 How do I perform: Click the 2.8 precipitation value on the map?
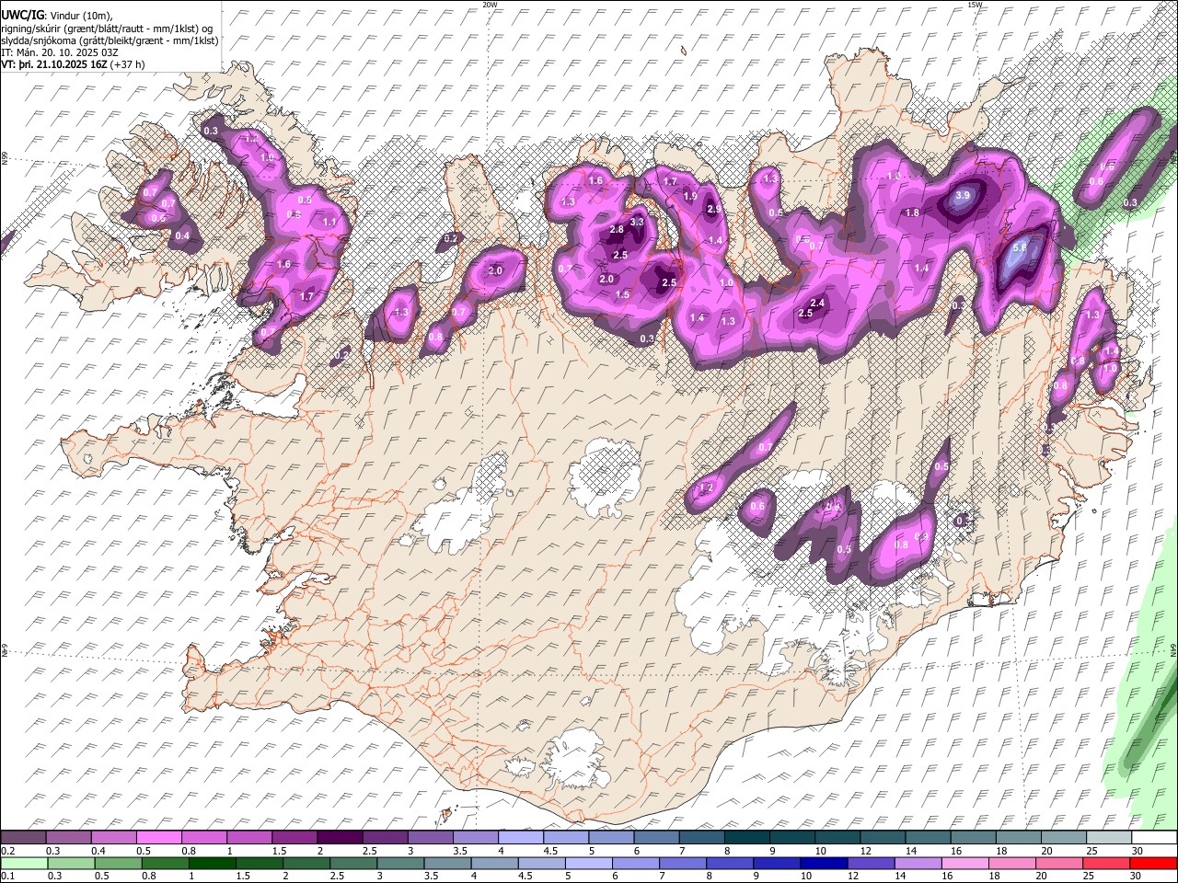(617, 230)
